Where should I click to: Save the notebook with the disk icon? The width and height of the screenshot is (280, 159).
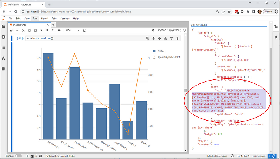(11, 30)
